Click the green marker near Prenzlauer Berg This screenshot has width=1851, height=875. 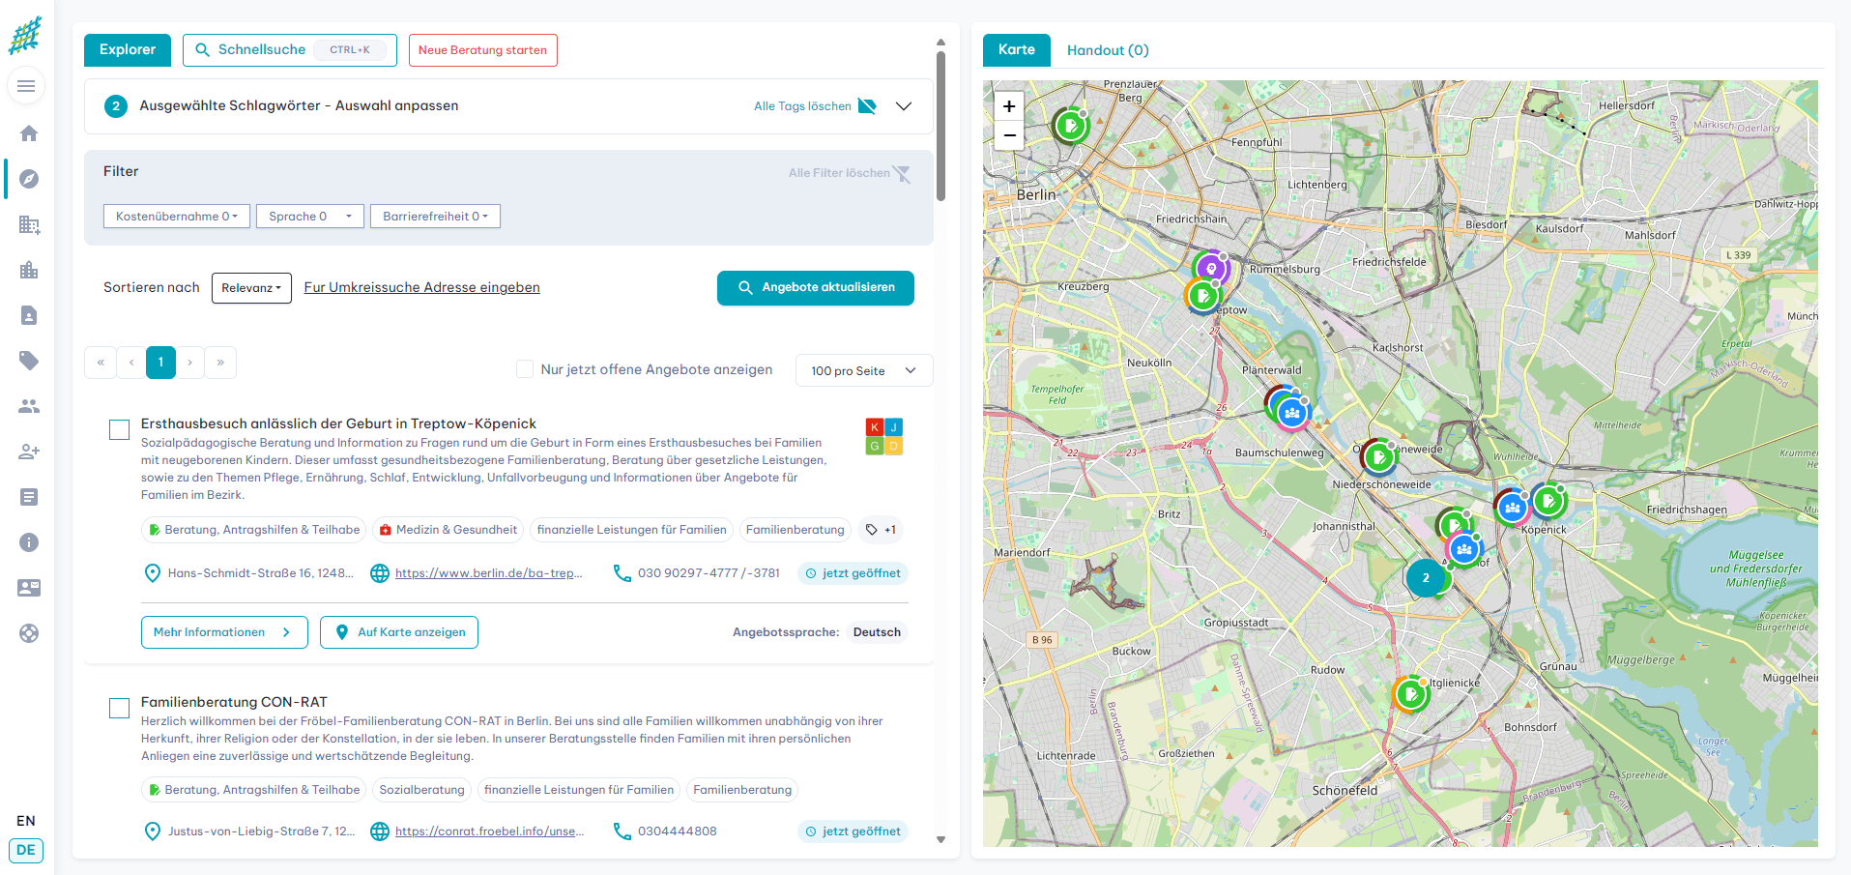pyautogui.click(x=1070, y=126)
